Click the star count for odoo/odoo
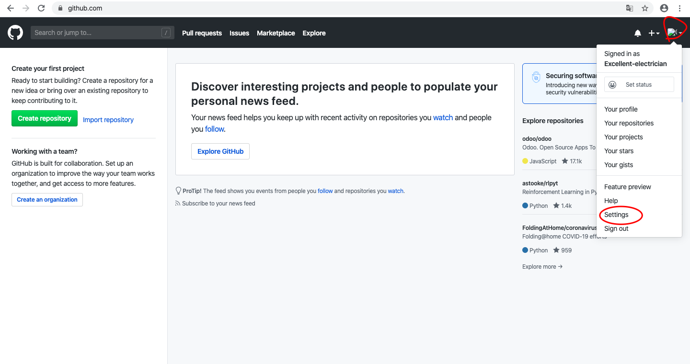Screen dimensions: 690x364 [x=572, y=161]
